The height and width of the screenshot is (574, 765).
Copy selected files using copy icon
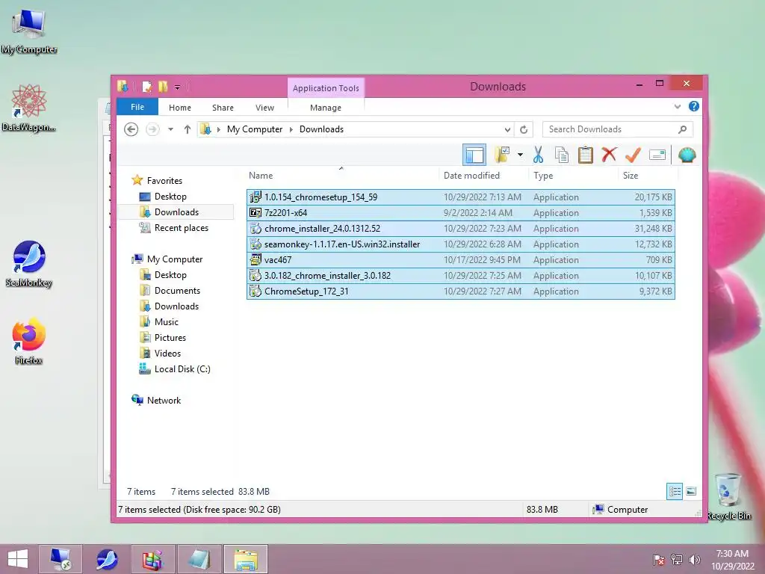562,155
